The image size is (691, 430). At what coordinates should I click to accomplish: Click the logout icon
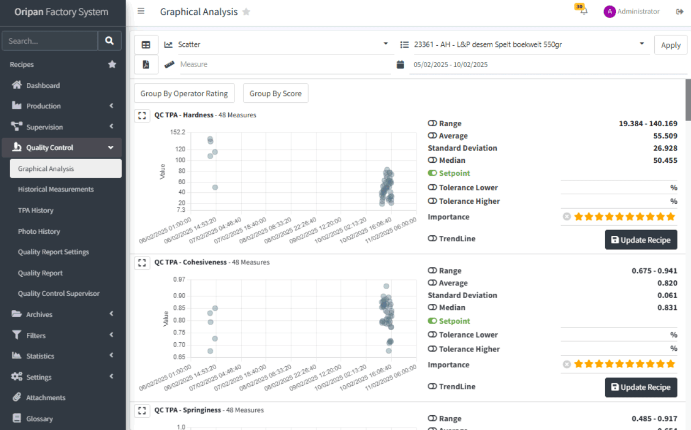point(679,12)
